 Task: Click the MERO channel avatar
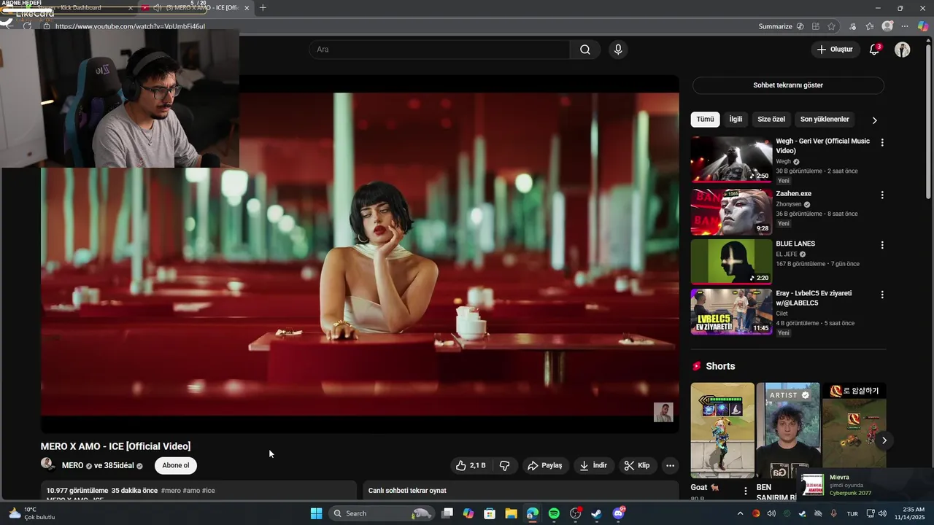pos(48,464)
